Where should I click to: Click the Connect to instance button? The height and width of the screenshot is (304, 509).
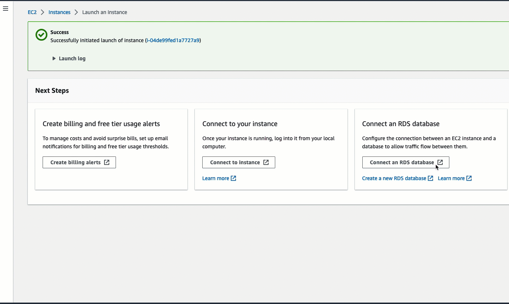click(x=239, y=162)
